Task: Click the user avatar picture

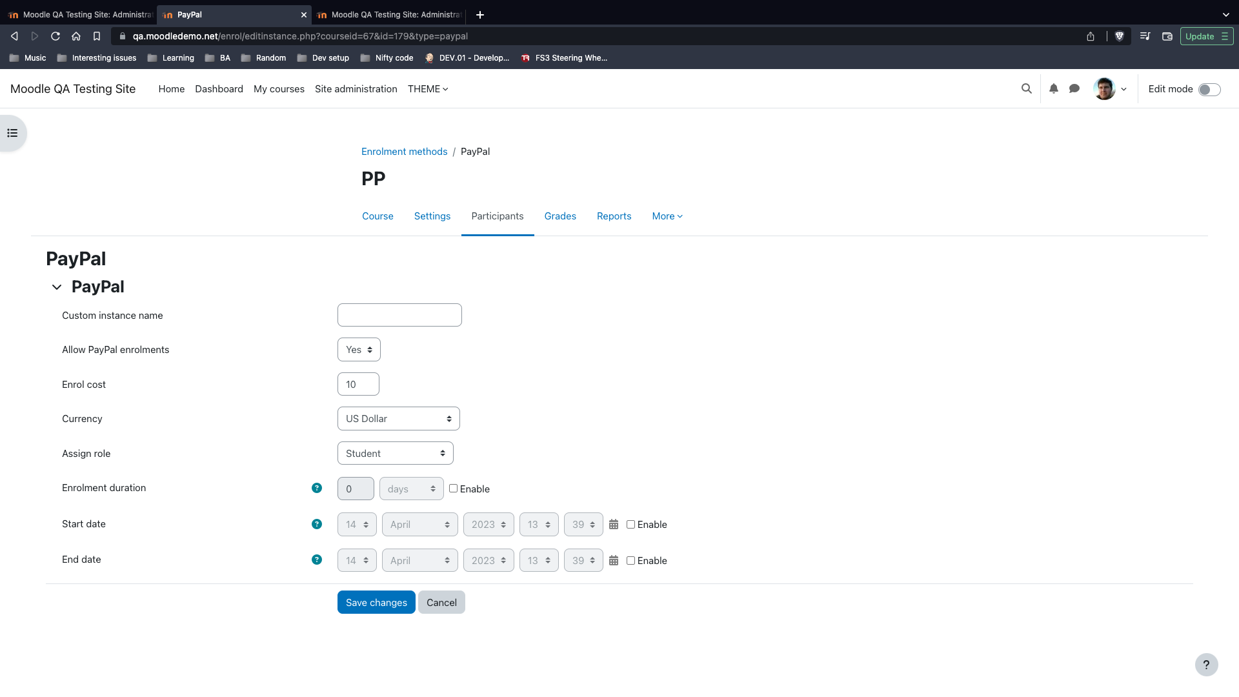Action: pyautogui.click(x=1104, y=89)
